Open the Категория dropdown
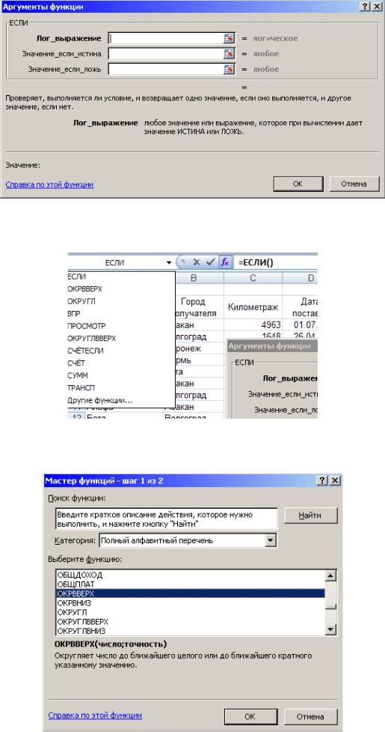Viewport: 385px width, 732px height. [x=271, y=541]
